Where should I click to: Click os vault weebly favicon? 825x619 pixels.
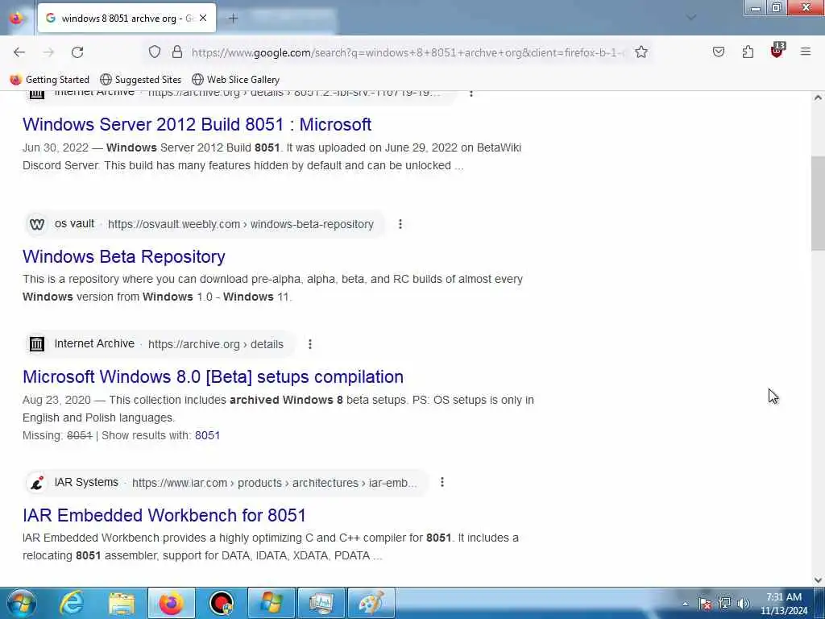click(x=37, y=224)
